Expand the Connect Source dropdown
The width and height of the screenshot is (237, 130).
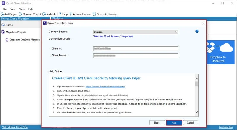(x=136, y=32)
